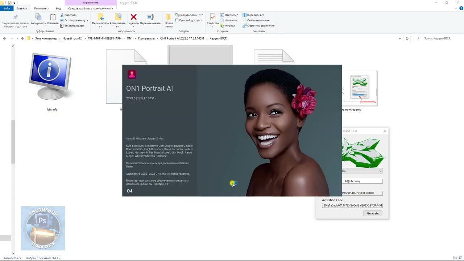Click status text Выбран 1 элемент: 363 КБ
The image size is (464, 261).
pyautogui.click(x=43, y=258)
